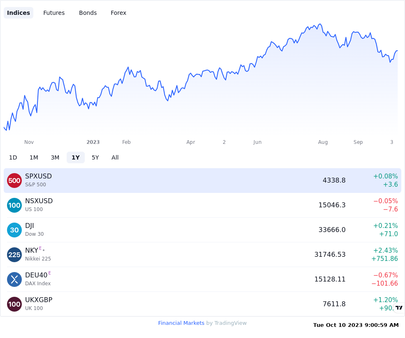
Task: Click the US 100 price 15046.3
Action: click(x=332, y=205)
